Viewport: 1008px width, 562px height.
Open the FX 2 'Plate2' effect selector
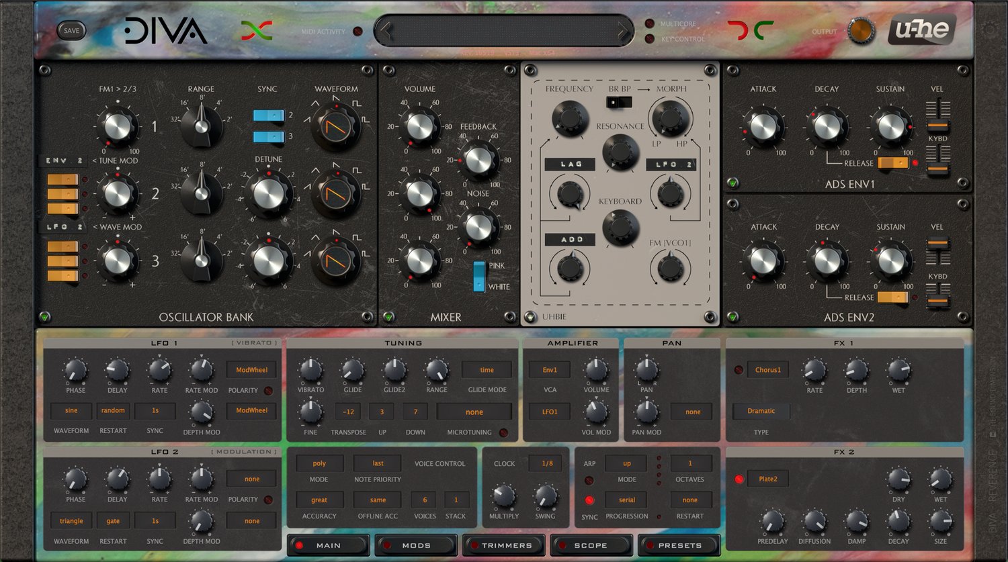767,479
